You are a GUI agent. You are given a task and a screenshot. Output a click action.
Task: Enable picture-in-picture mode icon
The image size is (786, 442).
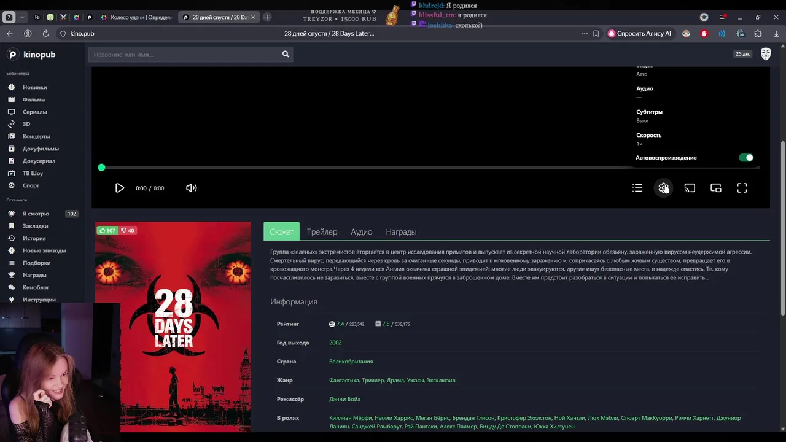[x=716, y=188]
